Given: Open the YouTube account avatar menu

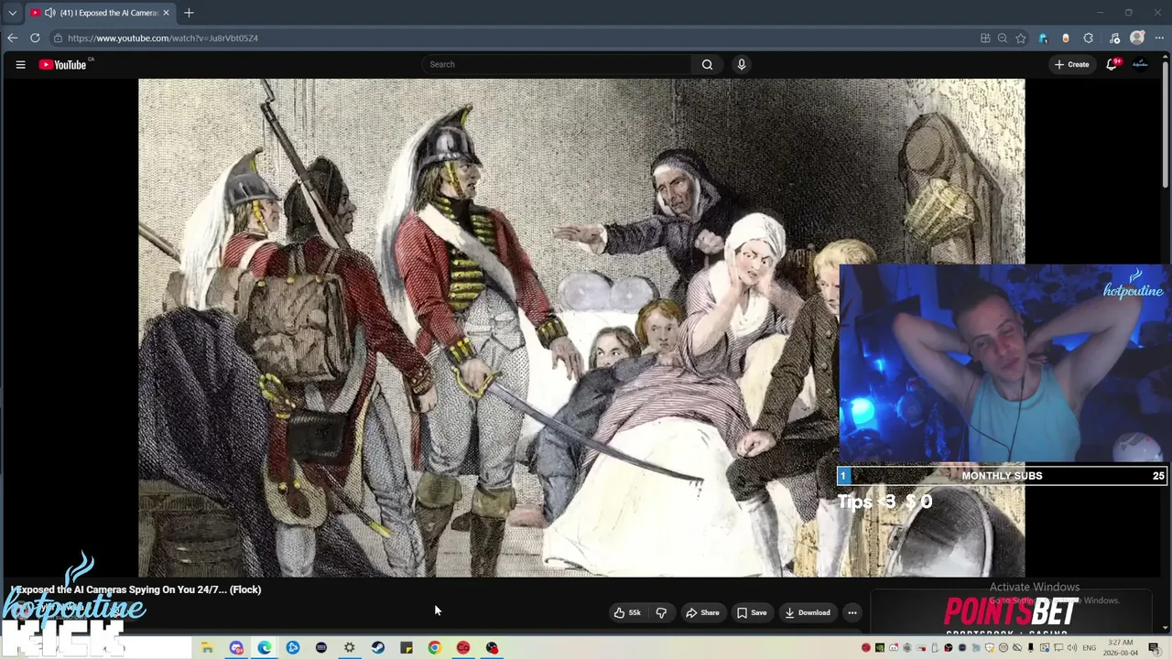Looking at the screenshot, I should point(1140,64).
